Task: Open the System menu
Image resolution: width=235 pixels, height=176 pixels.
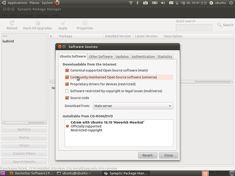Action: [x=47, y=3]
